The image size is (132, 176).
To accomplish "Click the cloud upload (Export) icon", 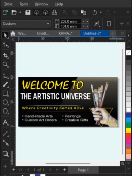I will click(x=45, y=12).
